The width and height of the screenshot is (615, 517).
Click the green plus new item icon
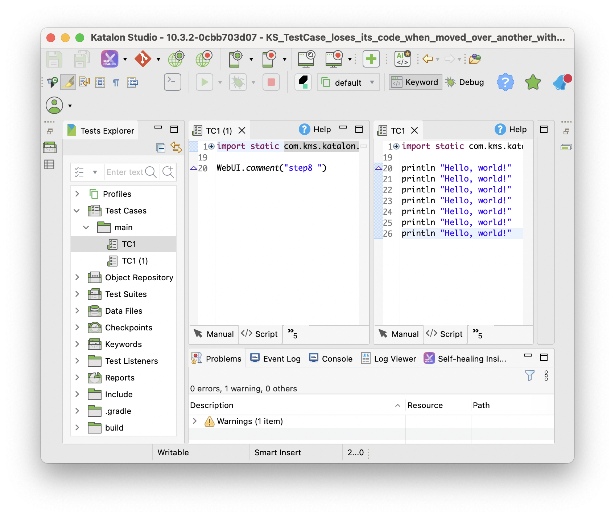point(371,59)
